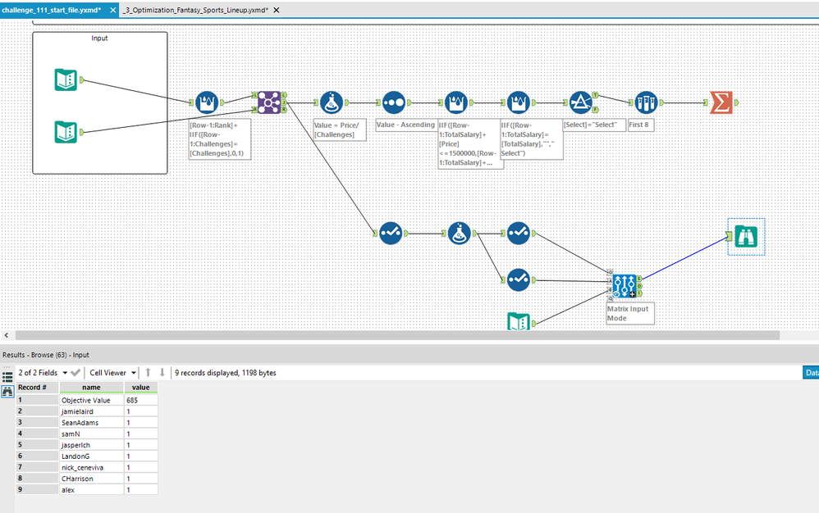
Task: Select the Sample tool labeled First 8
Action: pos(646,102)
